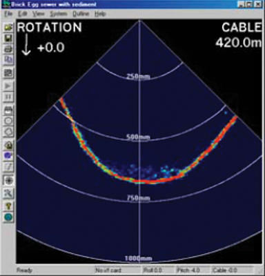Open the View menu

coord(39,14)
